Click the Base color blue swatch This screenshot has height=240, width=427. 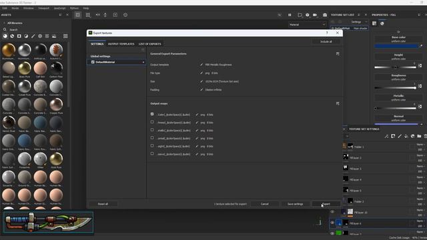tap(396, 46)
